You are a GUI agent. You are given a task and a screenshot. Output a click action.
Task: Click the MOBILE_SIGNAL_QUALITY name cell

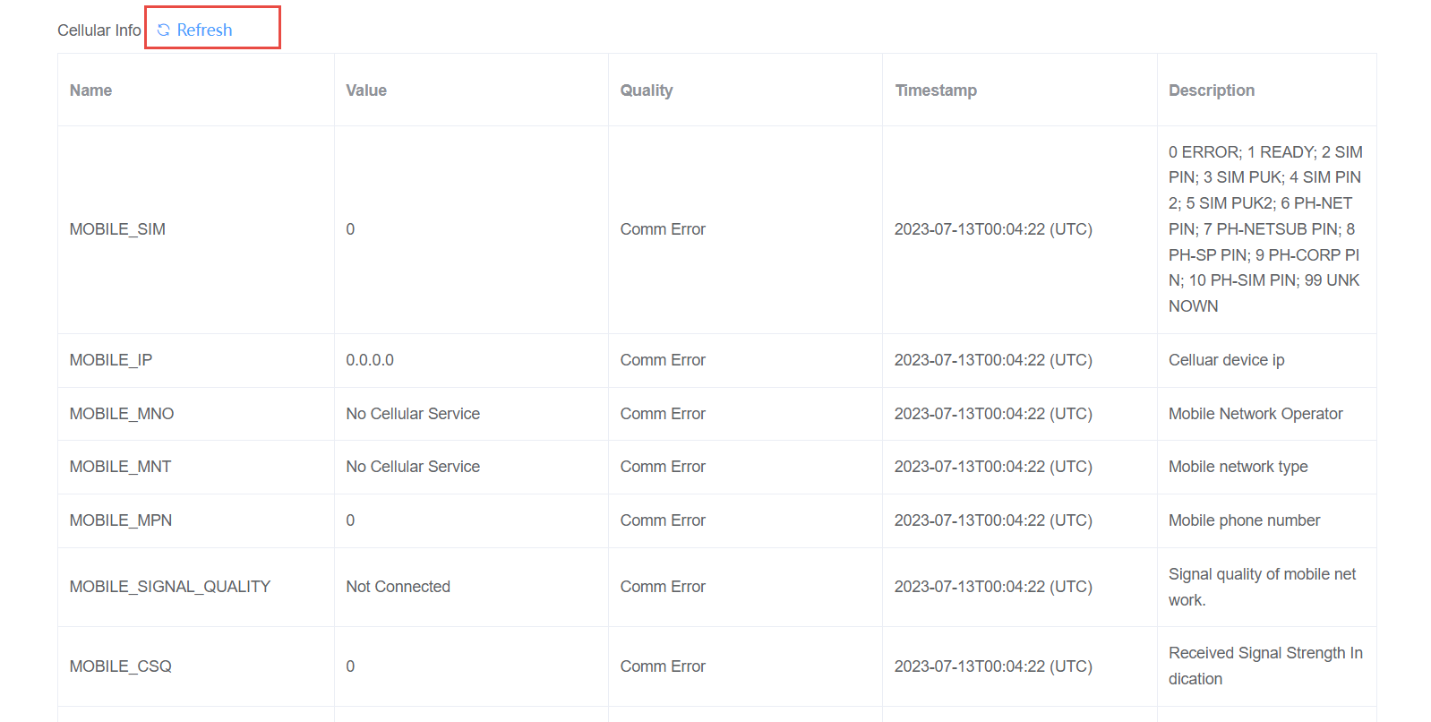point(170,587)
